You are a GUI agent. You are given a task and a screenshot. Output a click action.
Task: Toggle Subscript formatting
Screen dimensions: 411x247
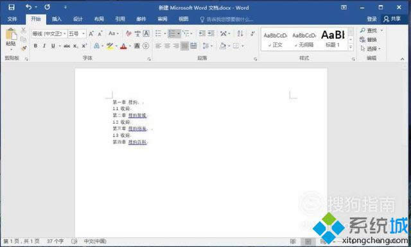(76, 46)
